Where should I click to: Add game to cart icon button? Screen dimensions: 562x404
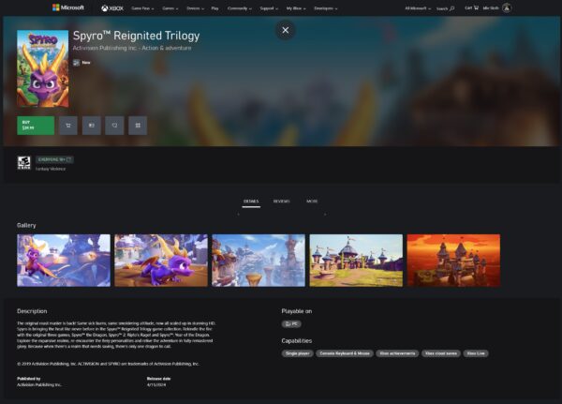point(67,124)
